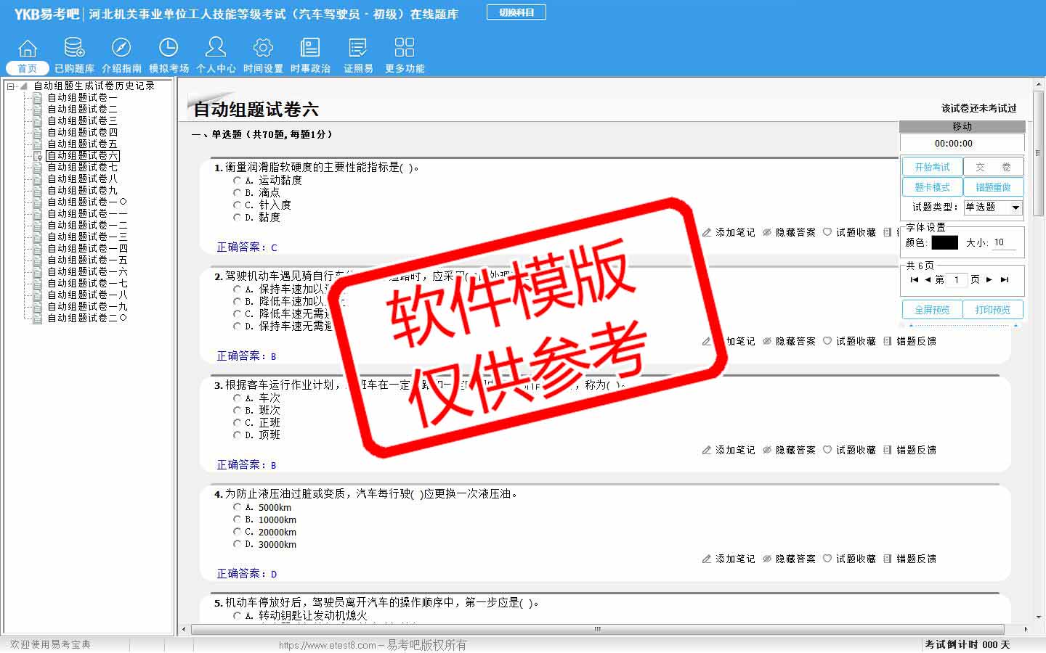This screenshot has height=653, width=1046.
Task: Open the 更多功能 grid icon
Action: pos(405,48)
